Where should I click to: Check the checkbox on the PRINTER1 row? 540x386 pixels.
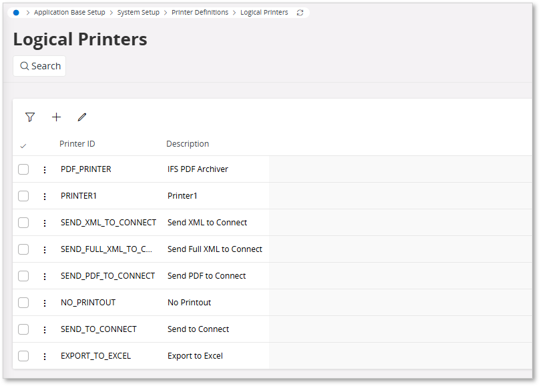click(x=23, y=196)
